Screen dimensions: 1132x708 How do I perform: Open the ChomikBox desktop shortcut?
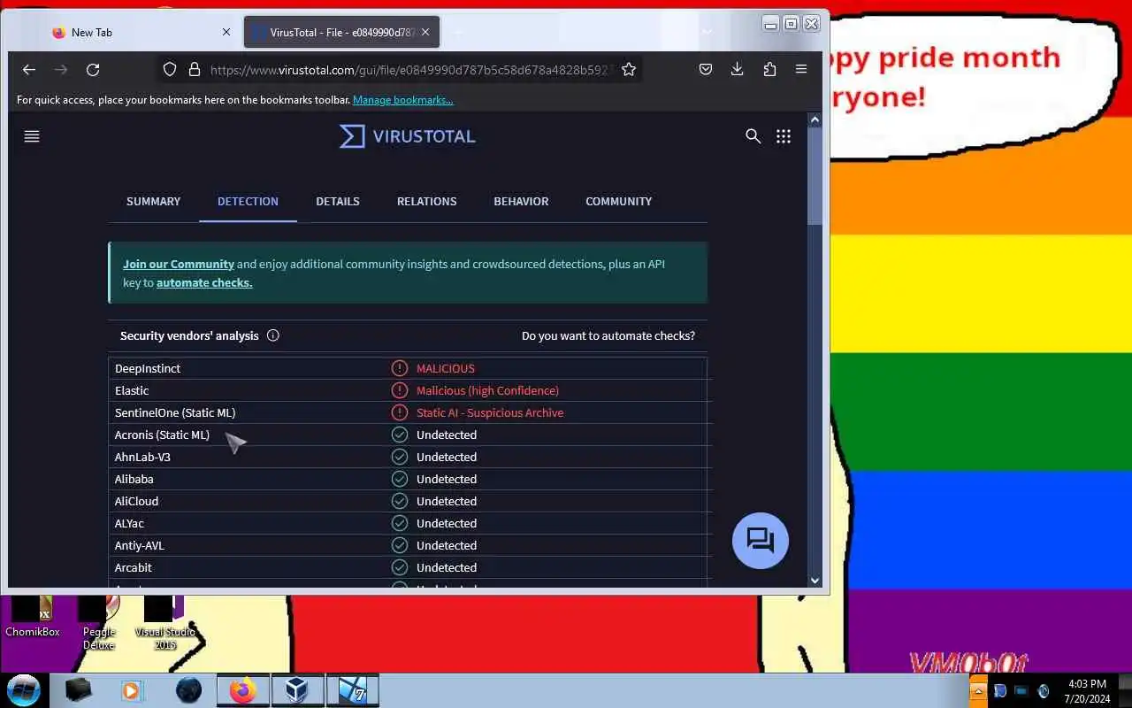tap(33, 617)
